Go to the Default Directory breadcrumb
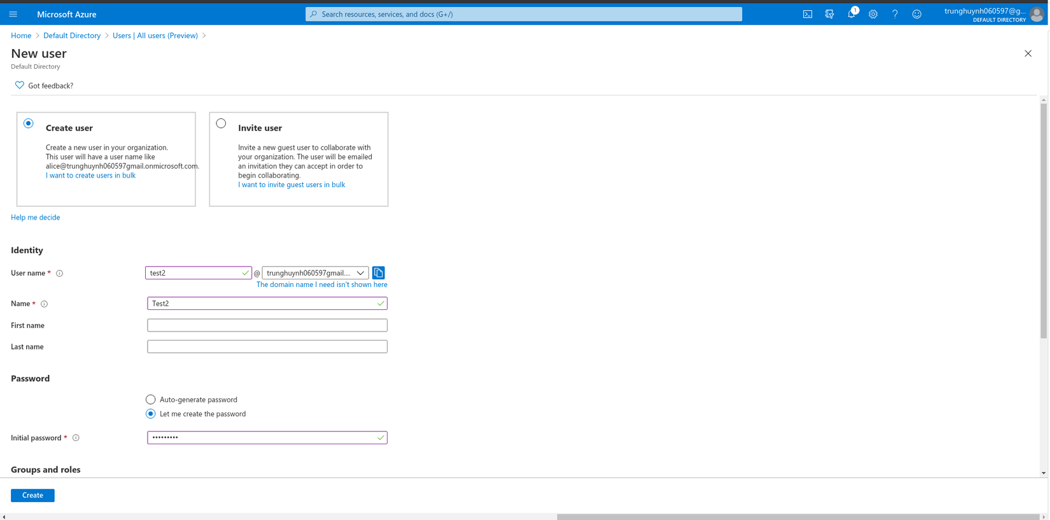This screenshot has height=520, width=1050. pos(72,36)
